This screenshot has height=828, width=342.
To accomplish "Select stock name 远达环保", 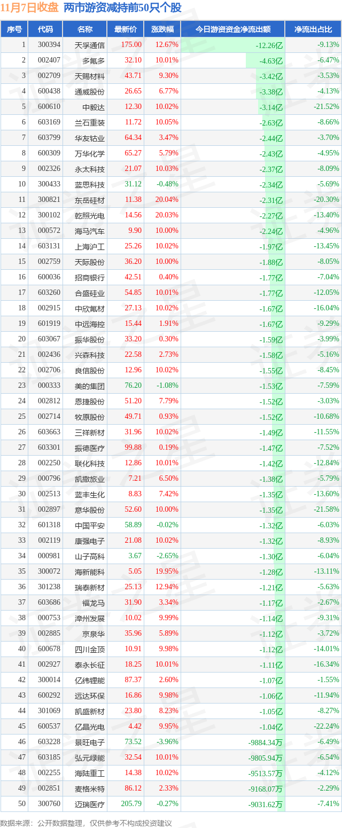I will 90,696.
